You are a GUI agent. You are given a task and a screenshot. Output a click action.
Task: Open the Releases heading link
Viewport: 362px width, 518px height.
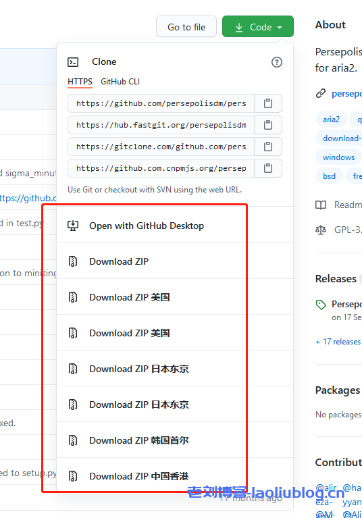[336, 279]
